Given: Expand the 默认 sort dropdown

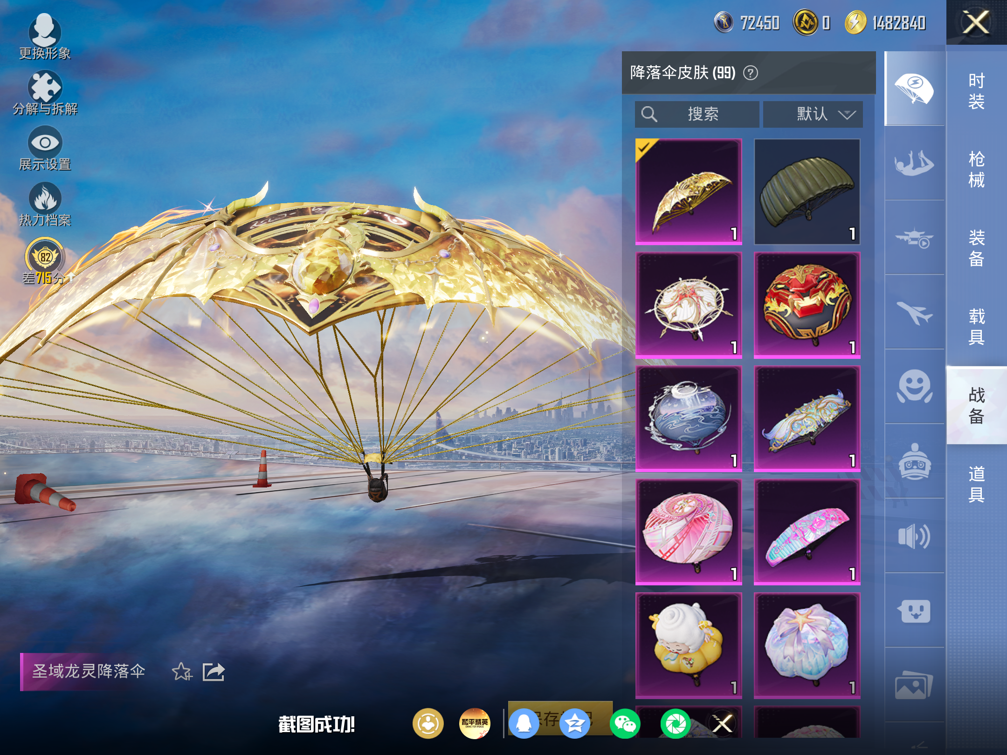Looking at the screenshot, I should [x=813, y=114].
